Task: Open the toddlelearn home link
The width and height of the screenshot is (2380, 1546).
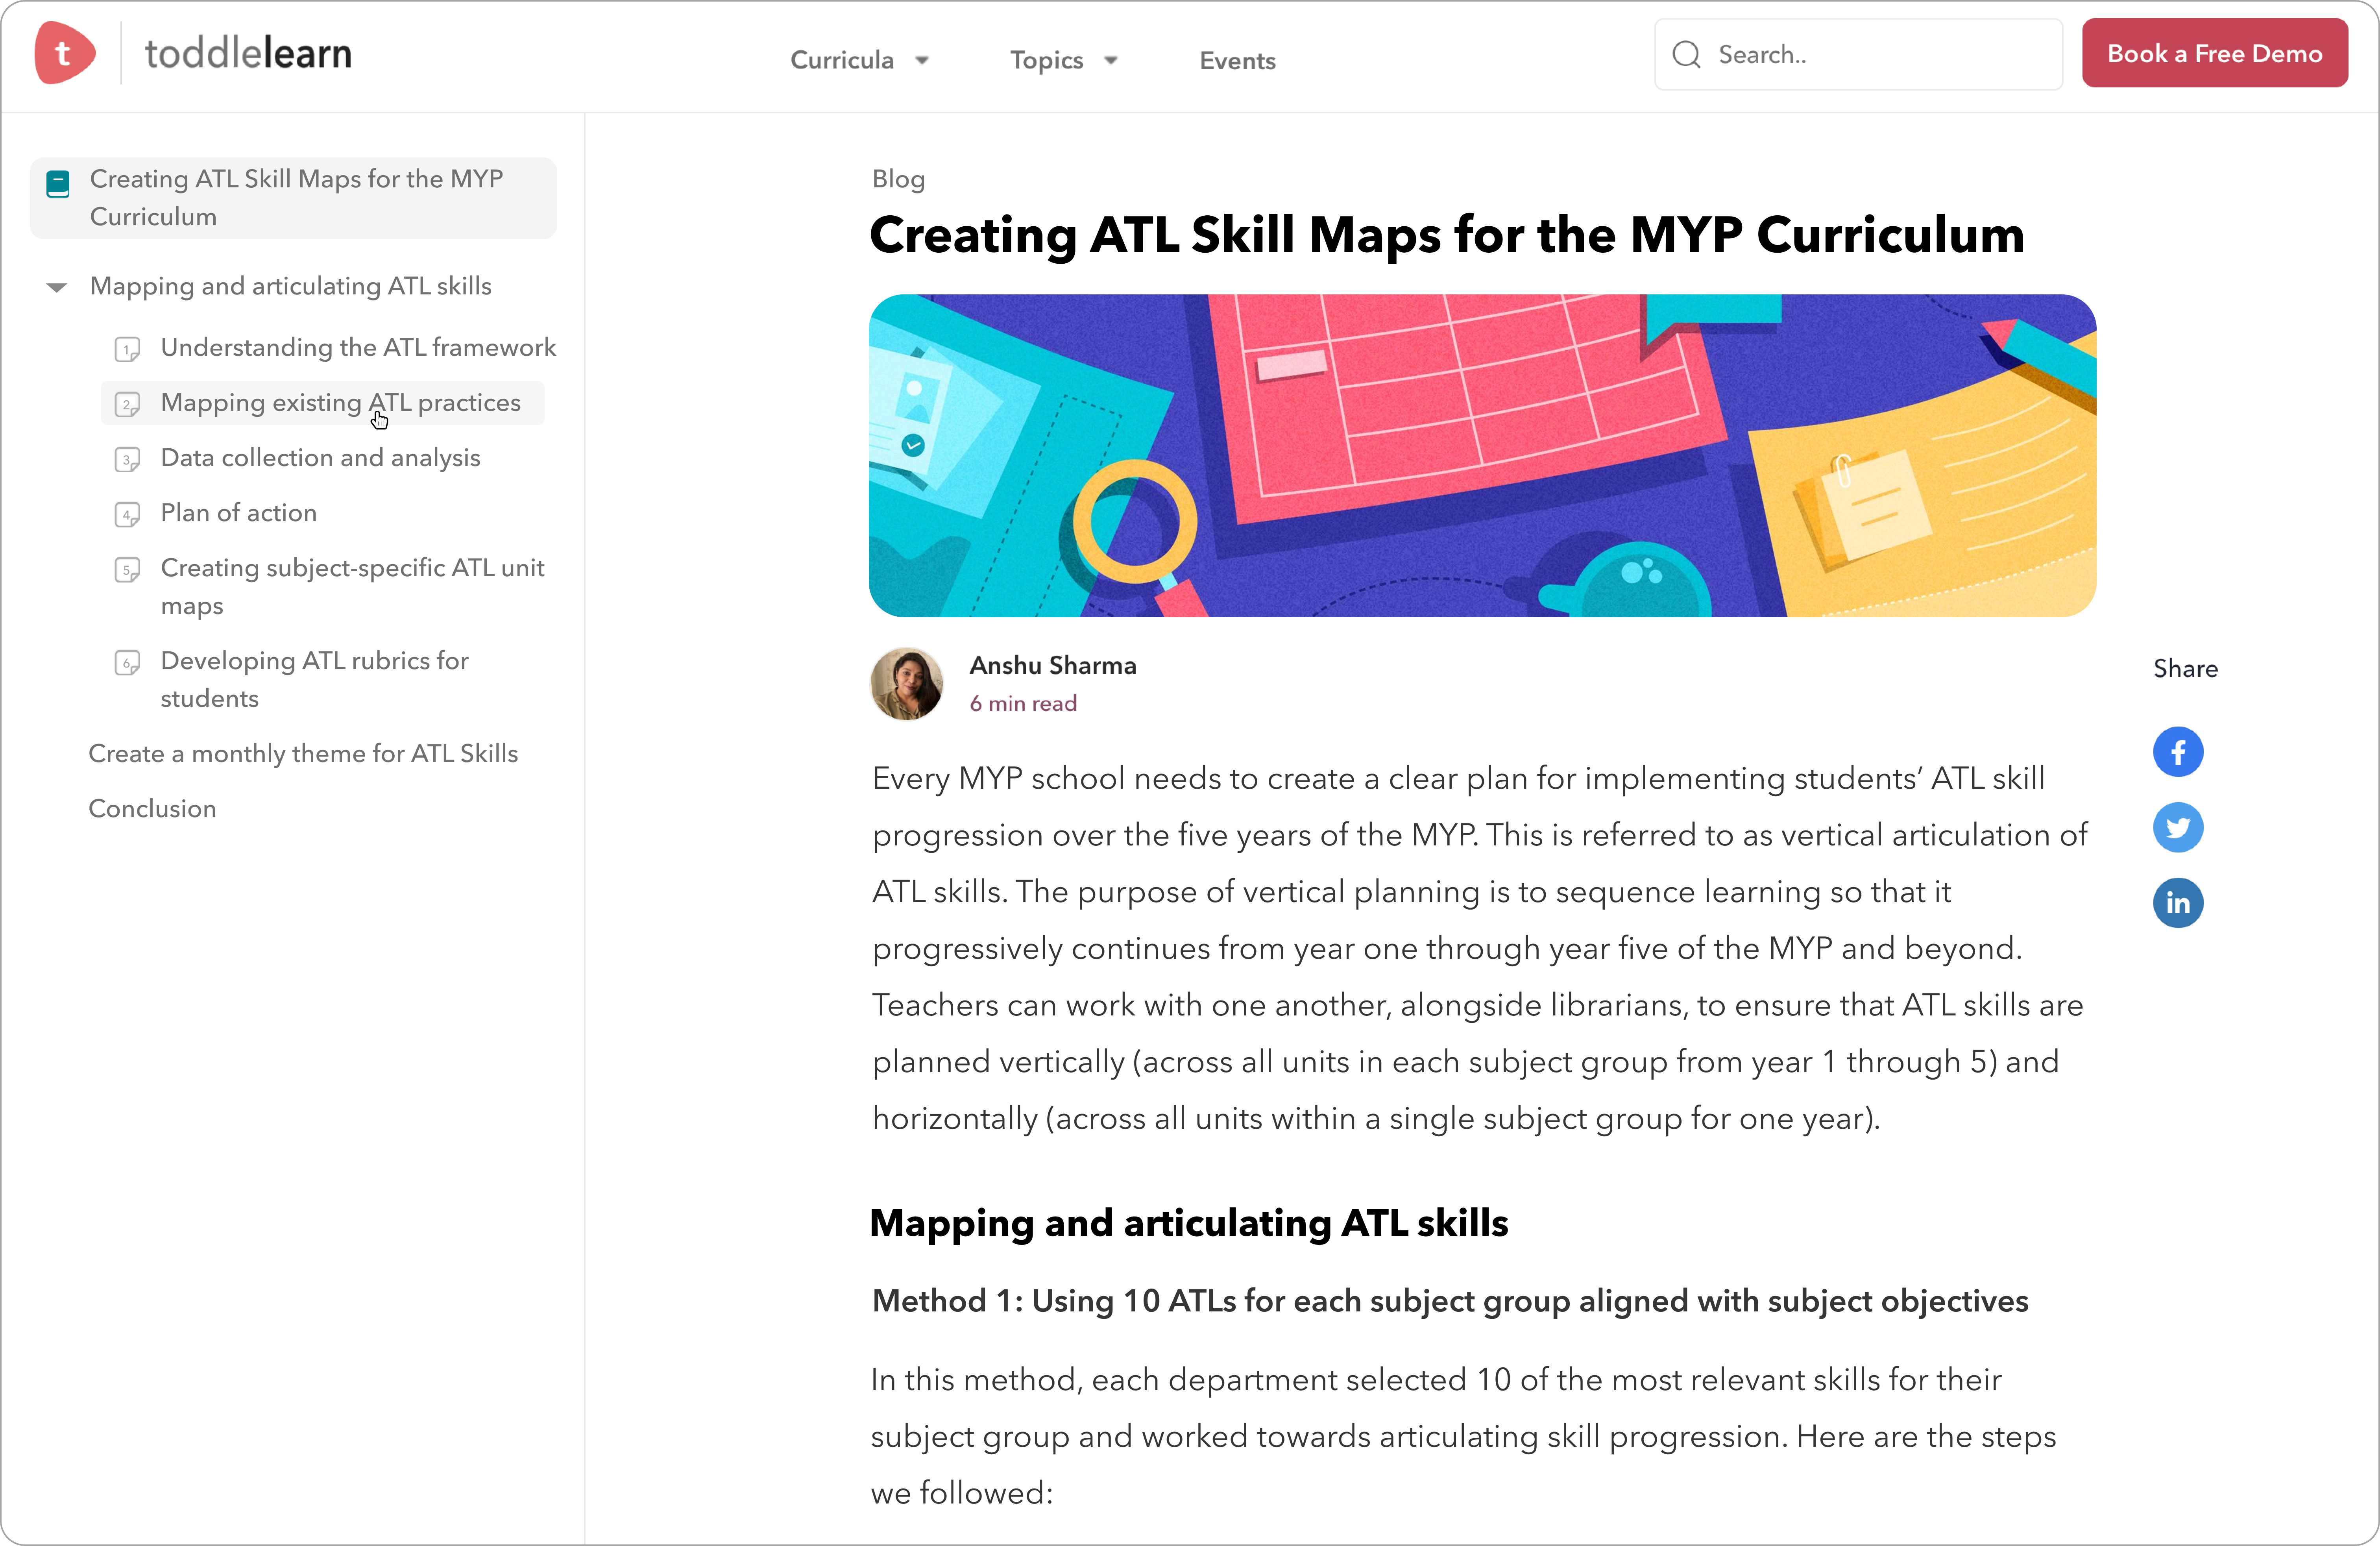Action: [x=248, y=53]
